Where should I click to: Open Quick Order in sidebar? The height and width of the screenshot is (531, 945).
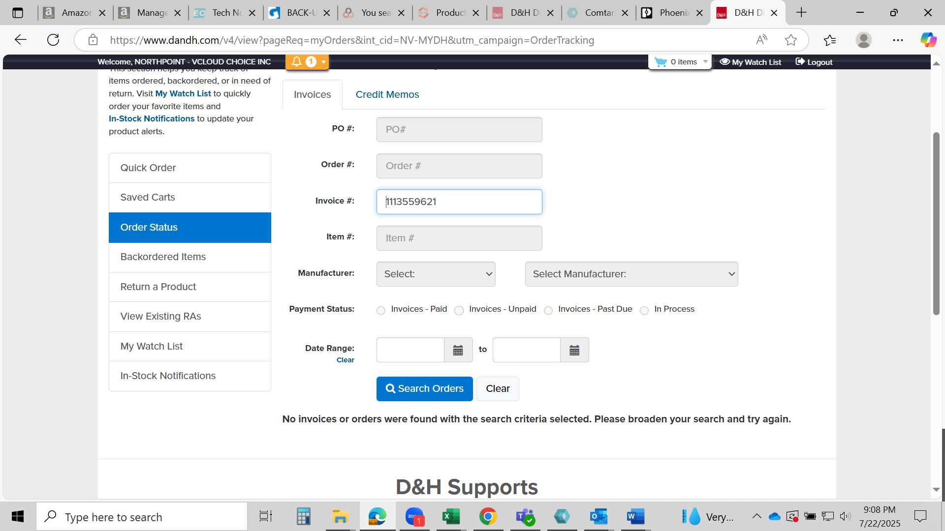click(x=189, y=168)
